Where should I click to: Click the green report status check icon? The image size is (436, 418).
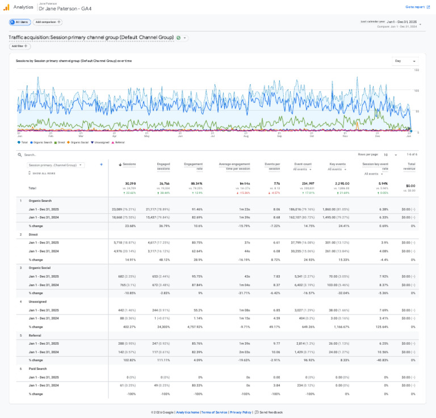(x=178, y=38)
